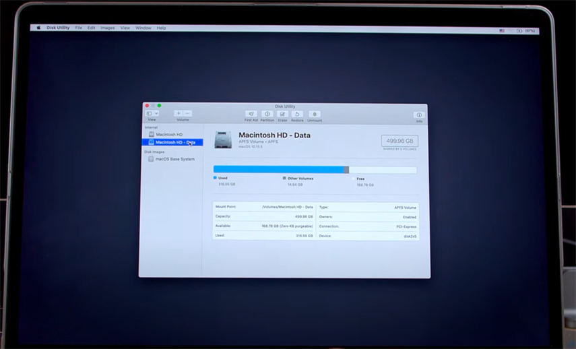Open the File menu
576x349 pixels.
(79, 28)
